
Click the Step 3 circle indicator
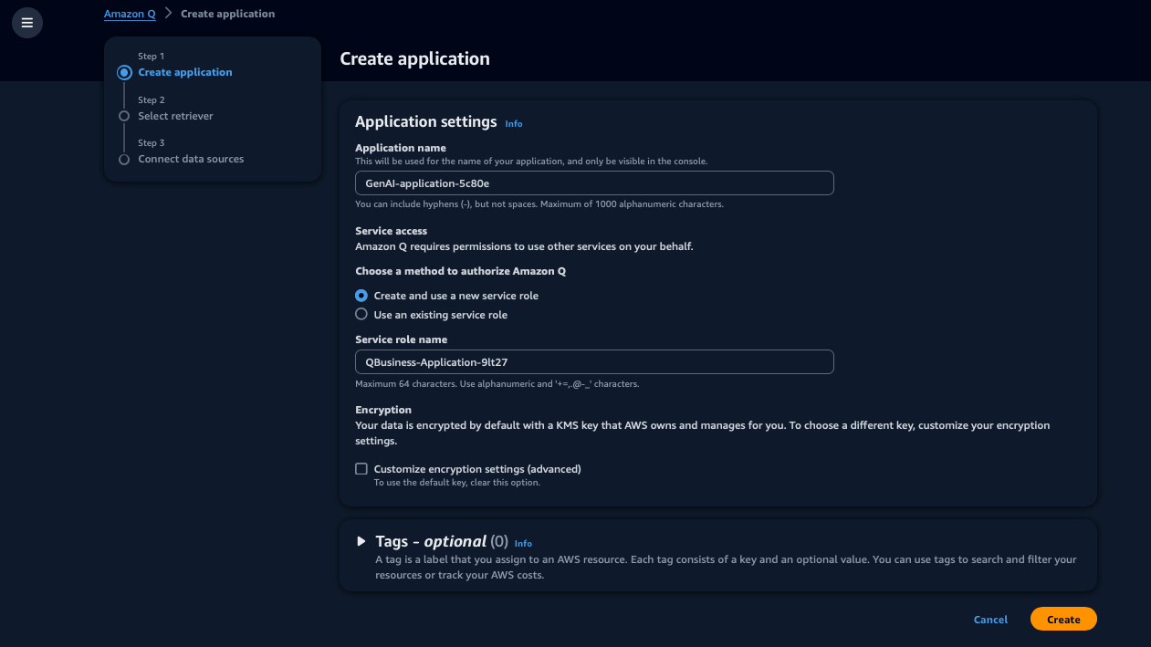(x=124, y=159)
